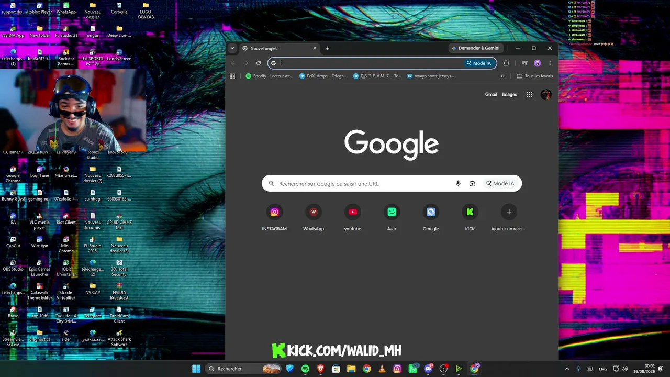Click the Demander à Gemini button

coord(475,48)
